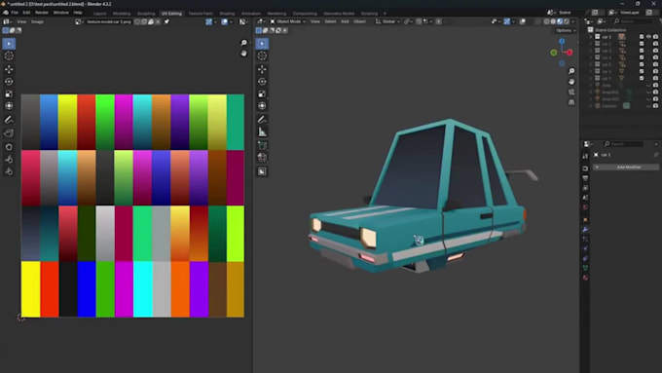Disable render for car 3 with camera icon
The height and width of the screenshot is (373, 662).
click(x=655, y=51)
